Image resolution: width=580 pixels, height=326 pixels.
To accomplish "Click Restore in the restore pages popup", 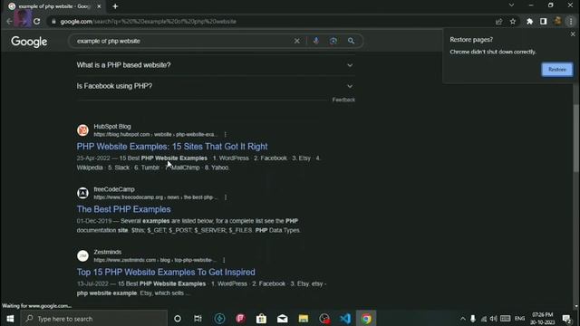I will coord(557,70).
